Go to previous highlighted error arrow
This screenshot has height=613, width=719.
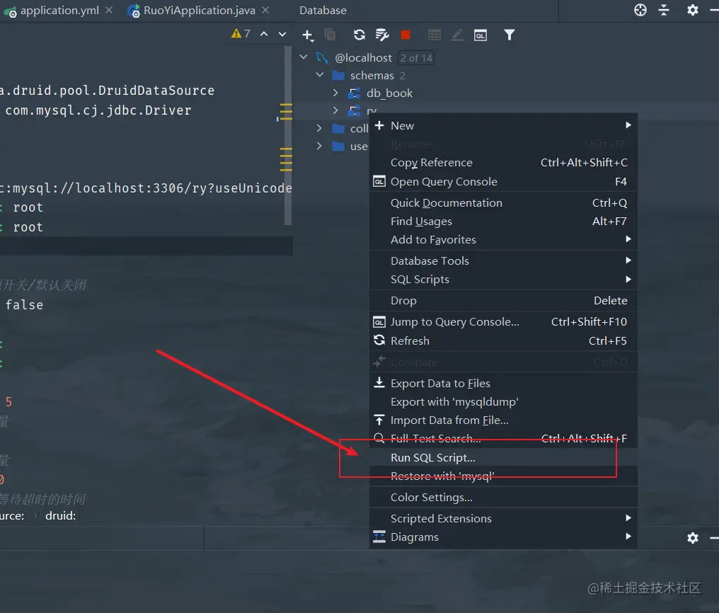tap(264, 34)
